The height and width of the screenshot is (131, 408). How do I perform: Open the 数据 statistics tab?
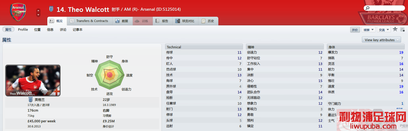tap(122, 21)
